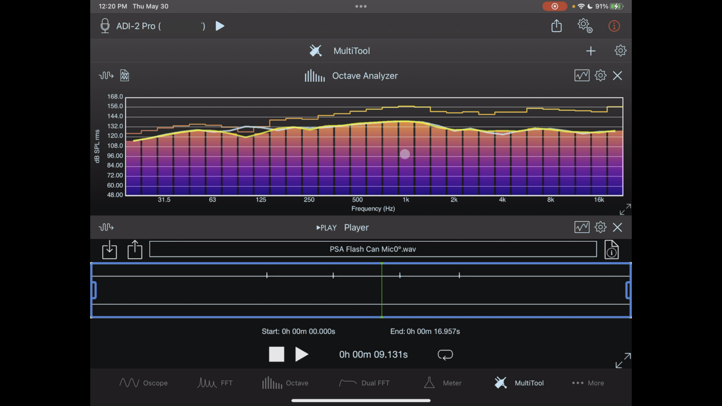Open the audio file reference icon in Octave Analyzer
Viewport: 722px width, 406px height.
point(124,76)
